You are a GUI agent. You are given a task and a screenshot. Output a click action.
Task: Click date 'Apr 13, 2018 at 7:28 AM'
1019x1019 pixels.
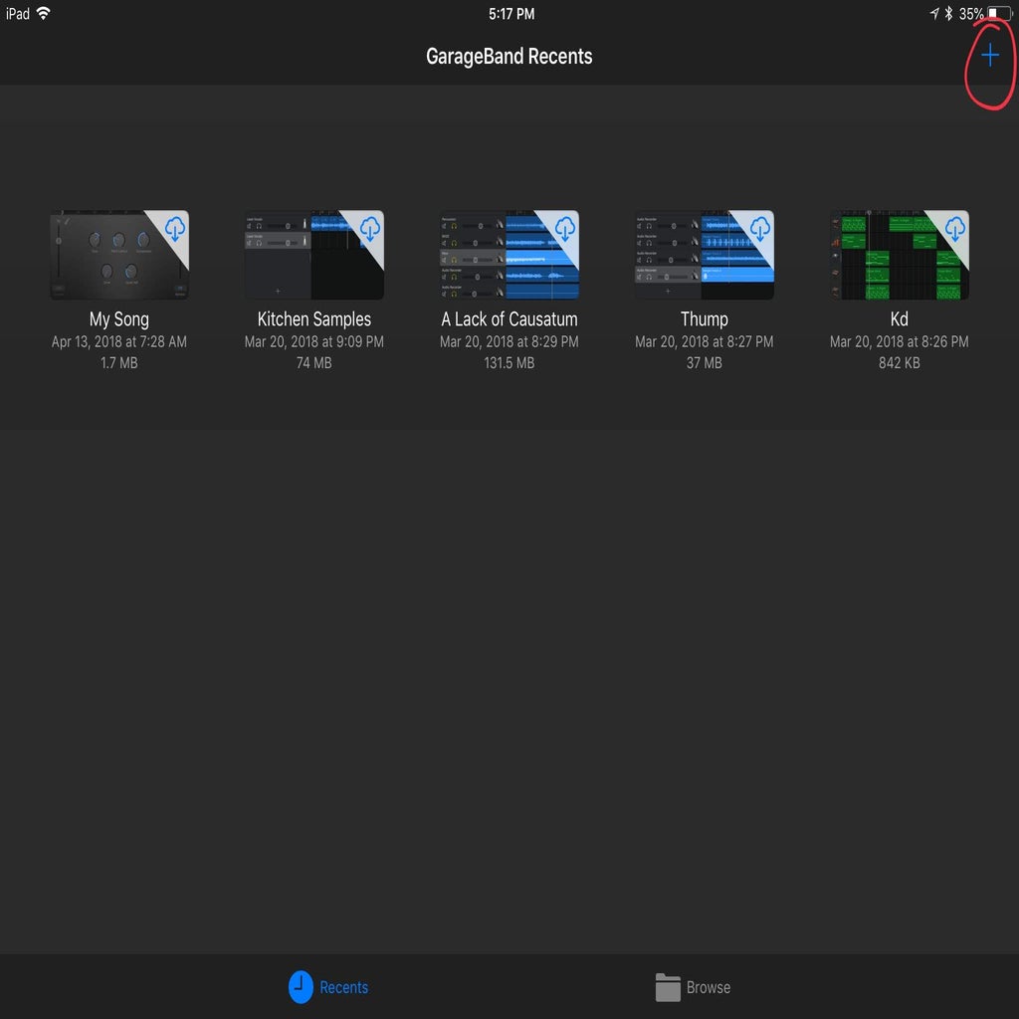119,342
